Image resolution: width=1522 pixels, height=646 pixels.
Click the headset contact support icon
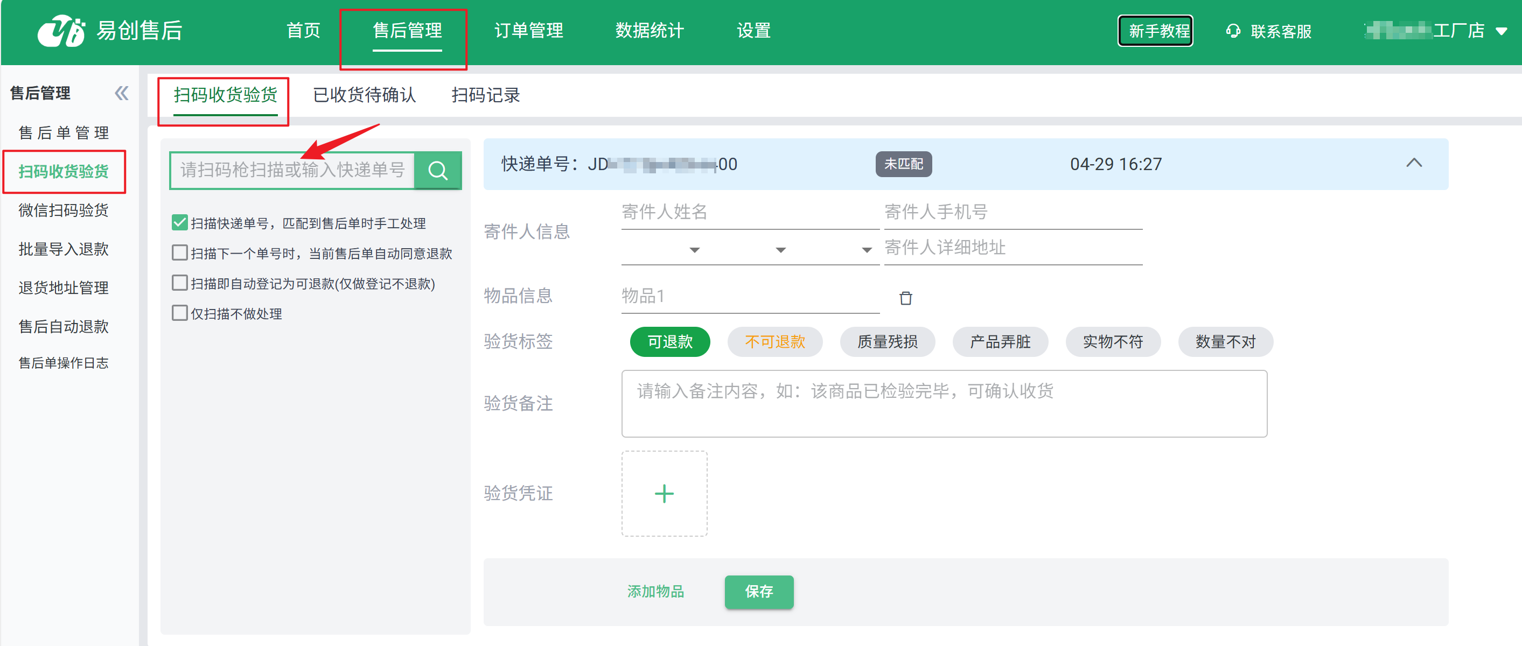click(x=1232, y=31)
